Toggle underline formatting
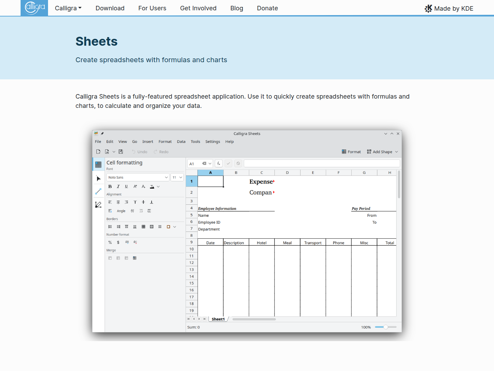Viewport: 494px width, 371px height. point(127,187)
